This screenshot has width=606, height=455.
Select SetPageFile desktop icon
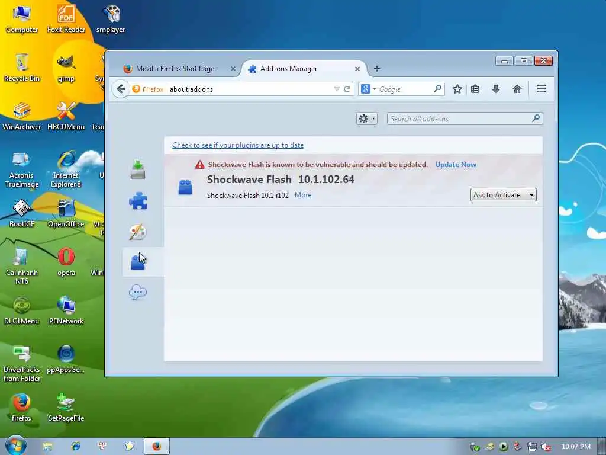[x=66, y=408]
